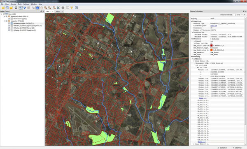The image size is (247, 149).
Task: Close the View 2 tab
Action: point(63,12)
